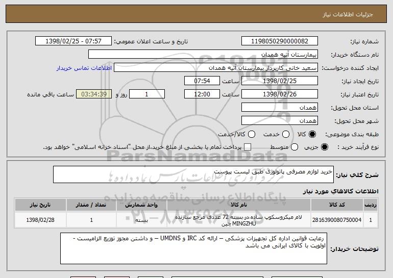Click the buyer notes text area توضیحات خریدار
This screenshot has height=278, width=393.
[x=193, y=248]
